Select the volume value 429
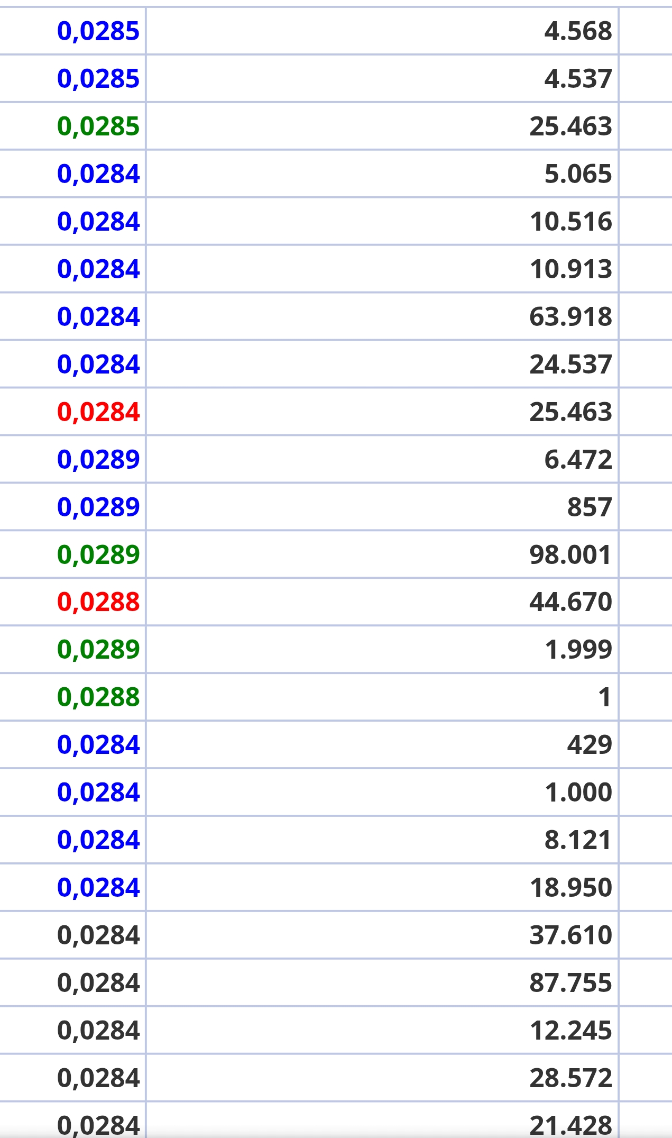The width and height of the screenshot is (672, 1138). tap(382, 744)
